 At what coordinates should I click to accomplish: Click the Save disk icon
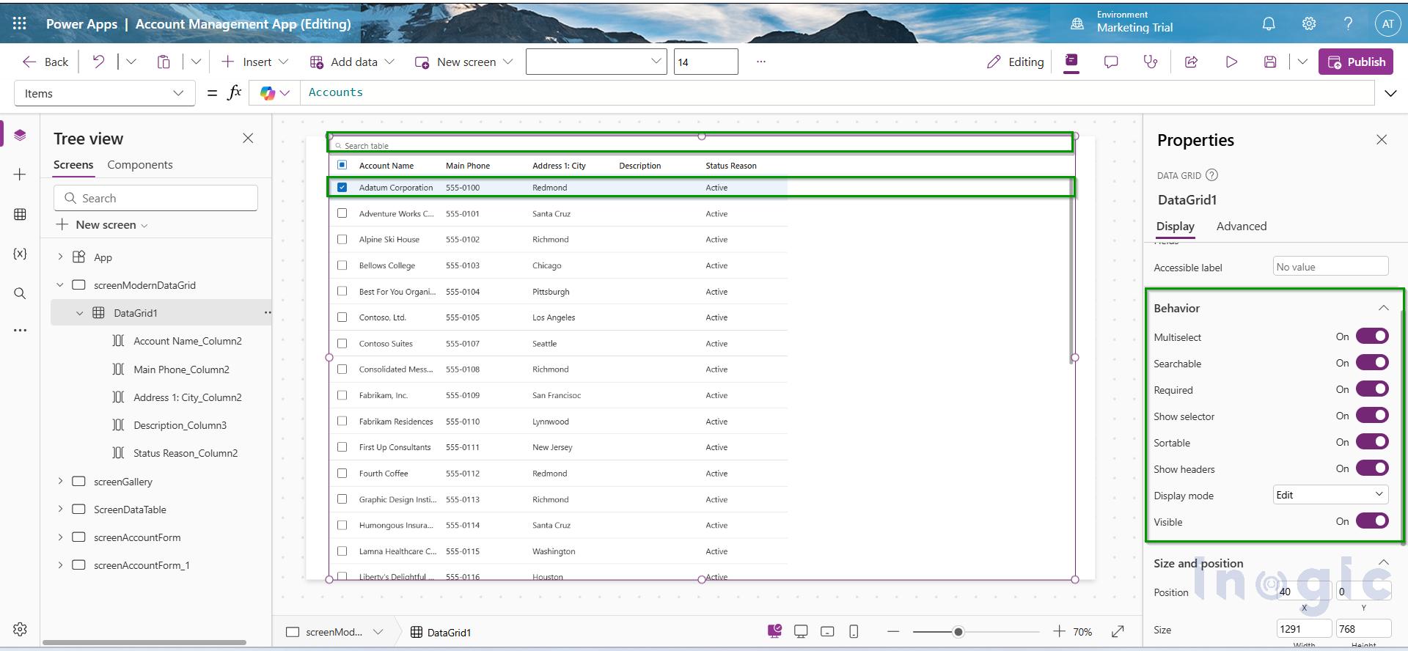point(1271,62)
